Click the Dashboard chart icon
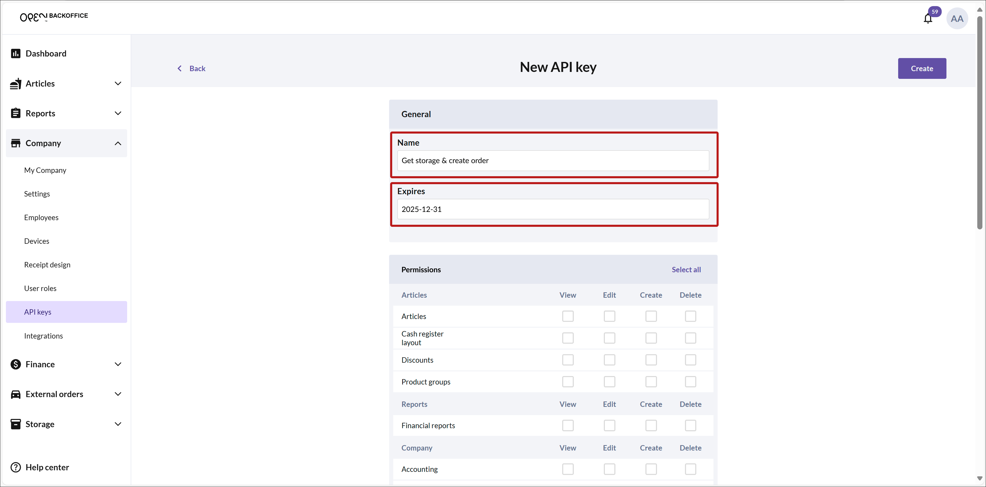This screenshot has width=986, height=487. (x=16, y=54)
